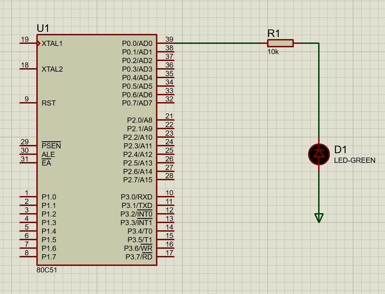
Task: Click the P2.4/A12 pin label
Action: [x=137, y=155]
